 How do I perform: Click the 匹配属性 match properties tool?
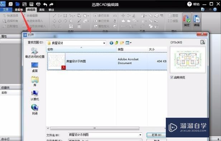coord(11,26)
